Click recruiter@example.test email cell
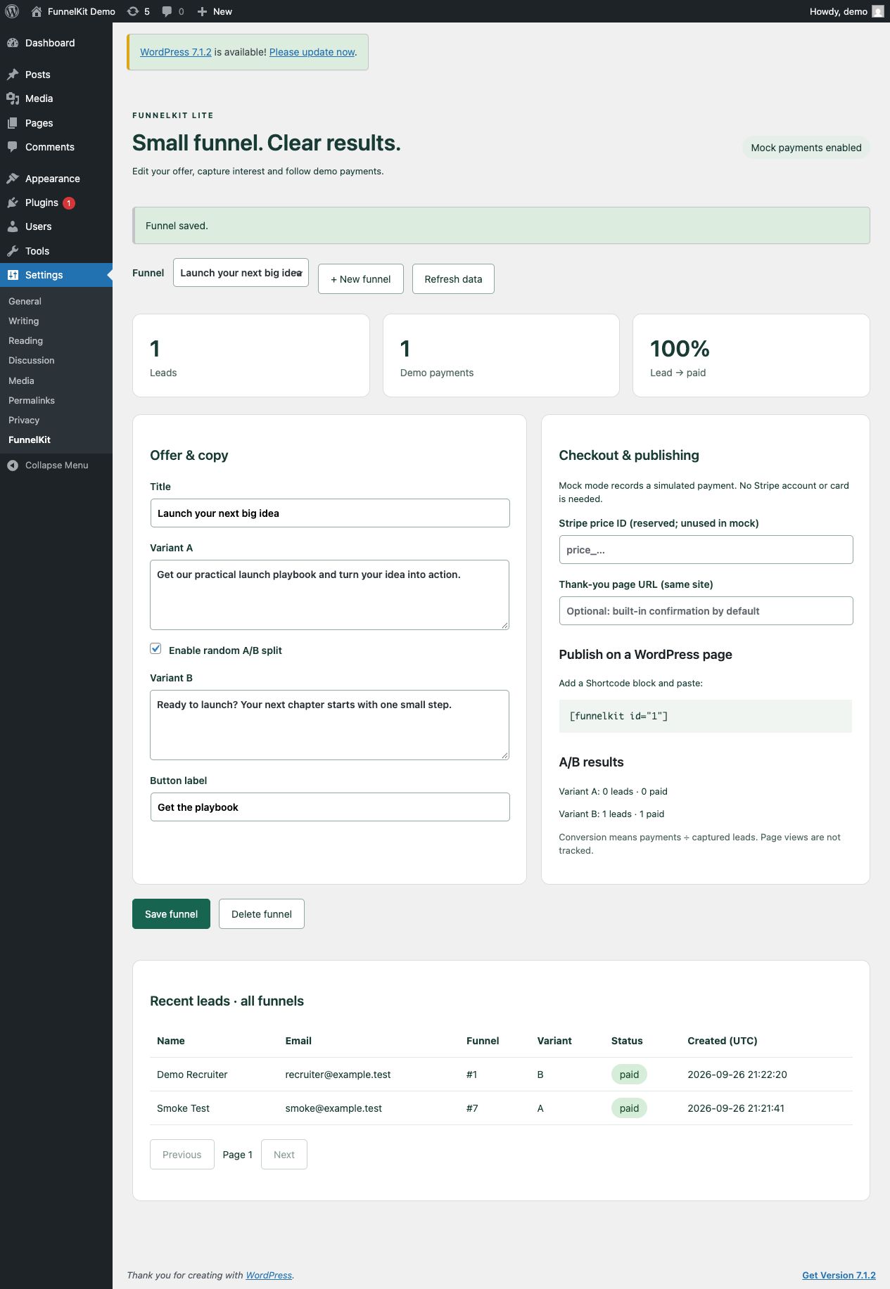This screenshot has width=890, height=1289. click(x=338, y=1075)
